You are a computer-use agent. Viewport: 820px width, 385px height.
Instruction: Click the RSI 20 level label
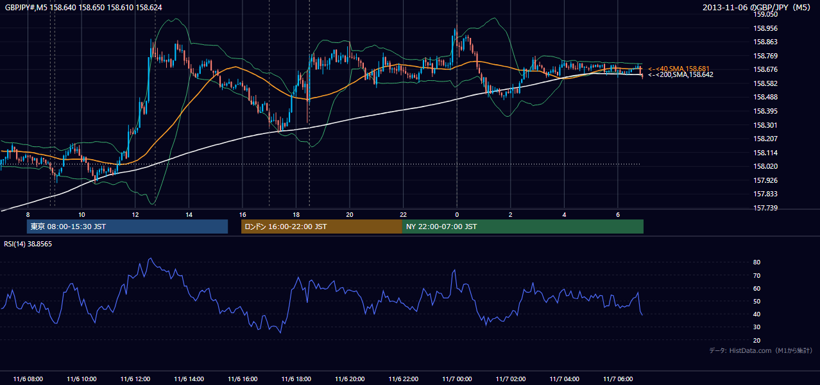[x=757, y=340]
